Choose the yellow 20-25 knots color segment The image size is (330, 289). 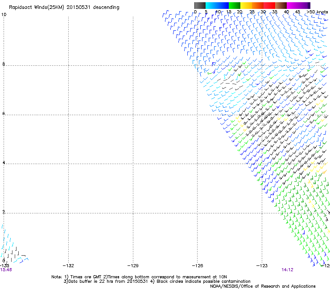246,5
